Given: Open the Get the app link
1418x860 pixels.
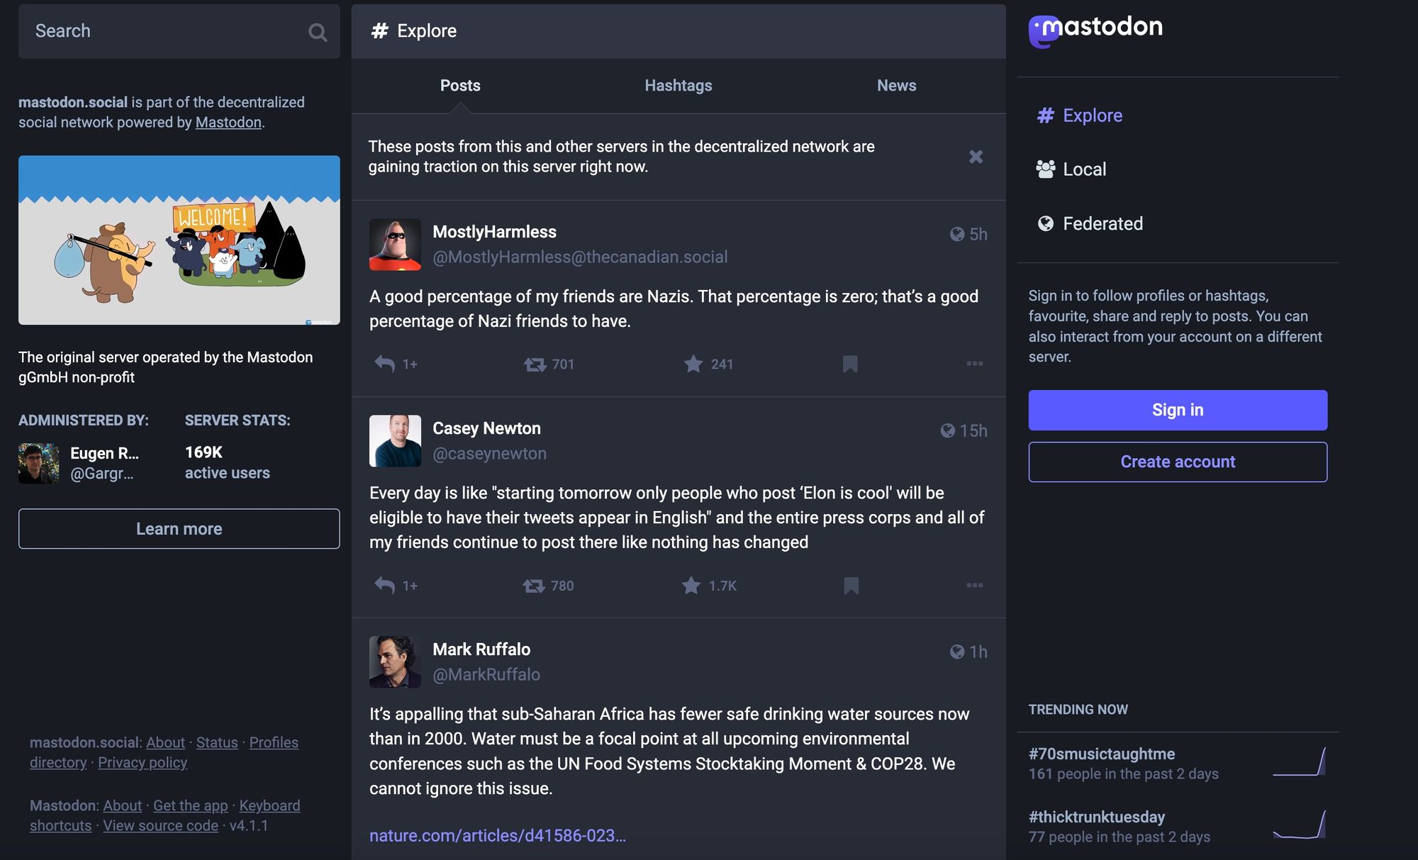Looking at the screenshot, I should 191,806.
